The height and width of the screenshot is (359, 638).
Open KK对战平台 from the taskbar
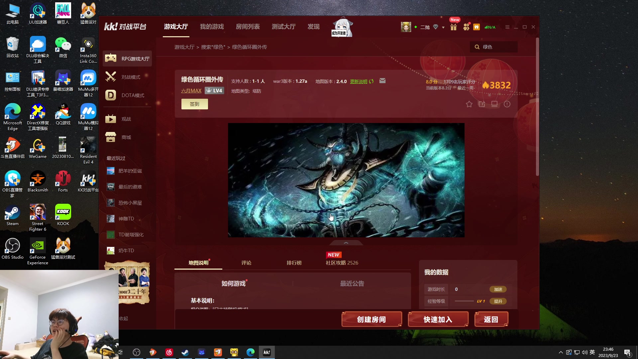coord(267,352)
